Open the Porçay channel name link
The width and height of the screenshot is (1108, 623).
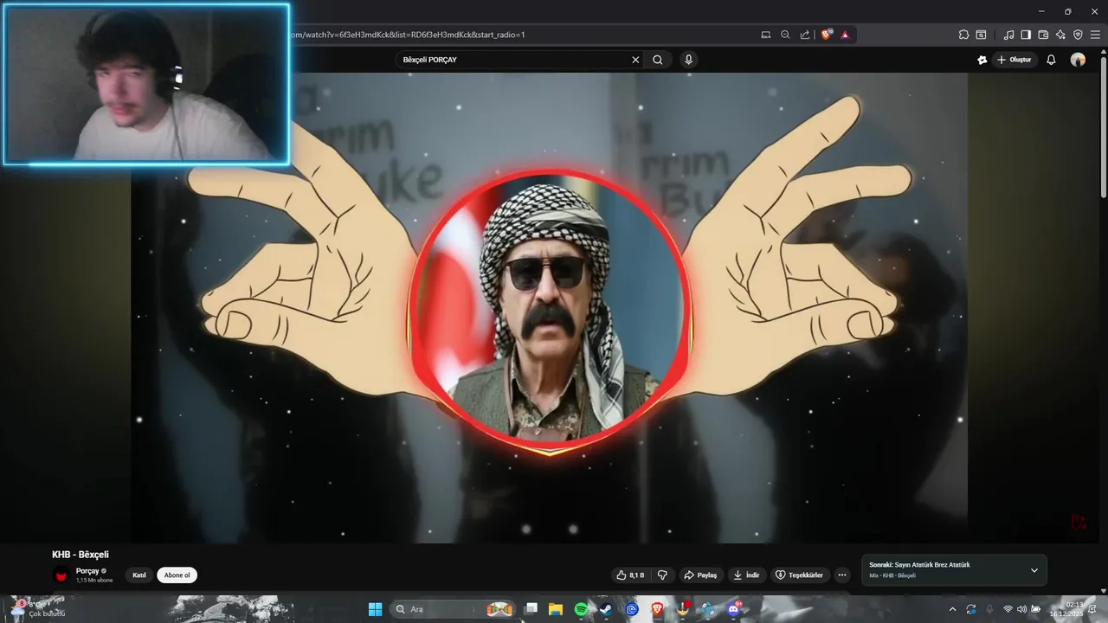coord(87,571)
